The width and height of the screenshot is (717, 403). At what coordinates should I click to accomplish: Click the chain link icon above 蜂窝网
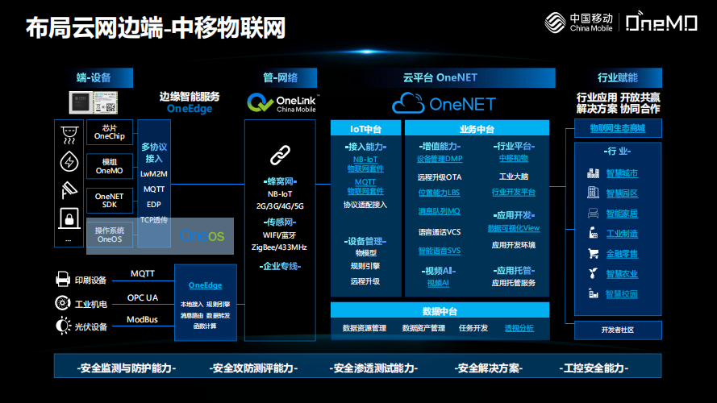click(x=280, y=156)
